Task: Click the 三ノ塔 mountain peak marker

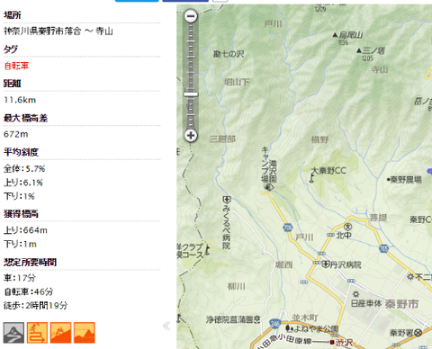Action: click(359, 50)
